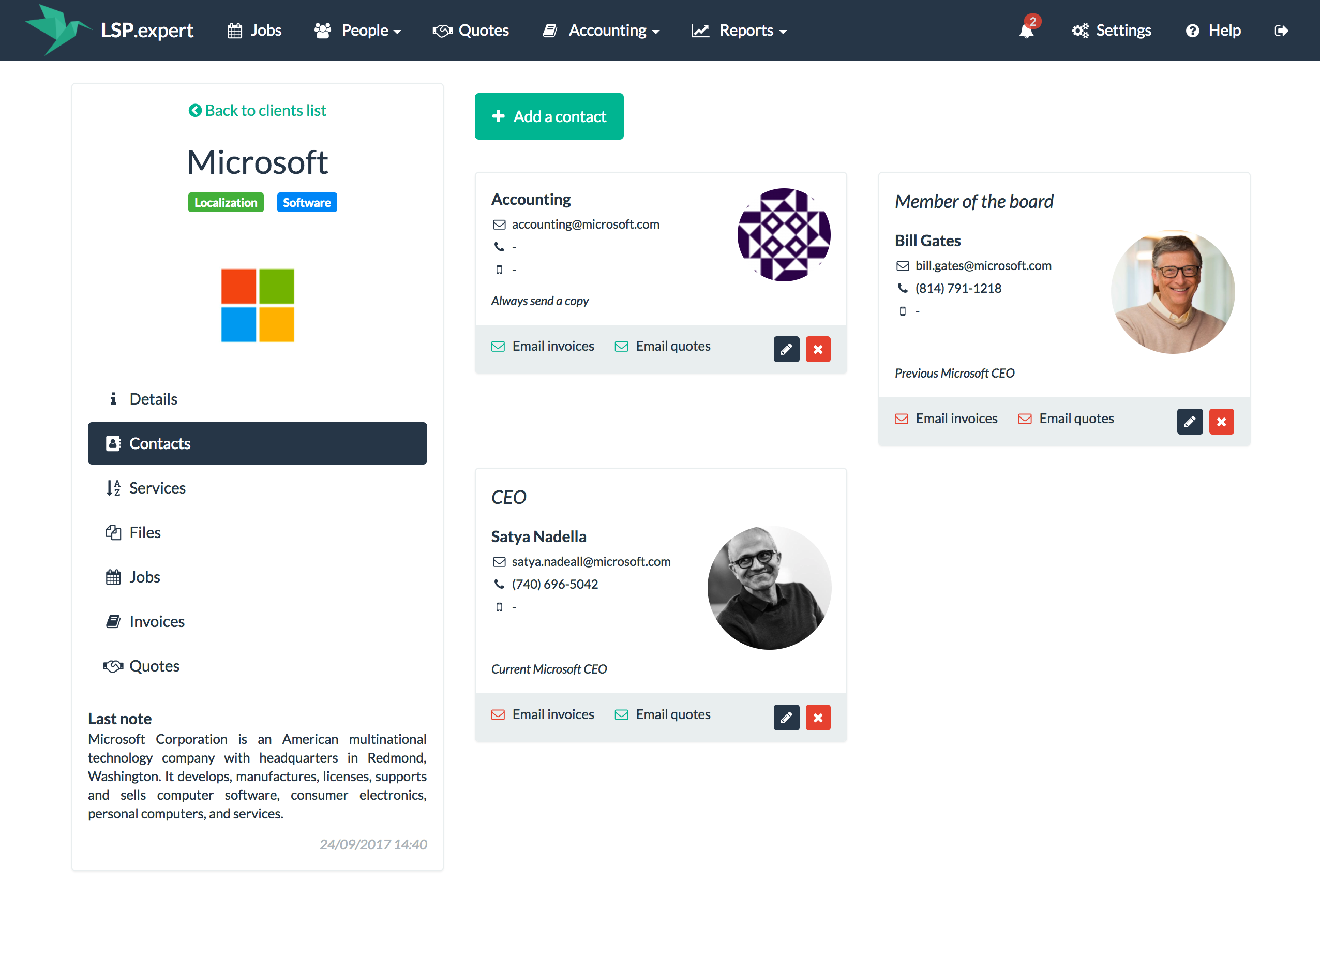Click the 'Last note' heading
The image size is (1320, 955).
pyautogui.click(x=120, y=719)
